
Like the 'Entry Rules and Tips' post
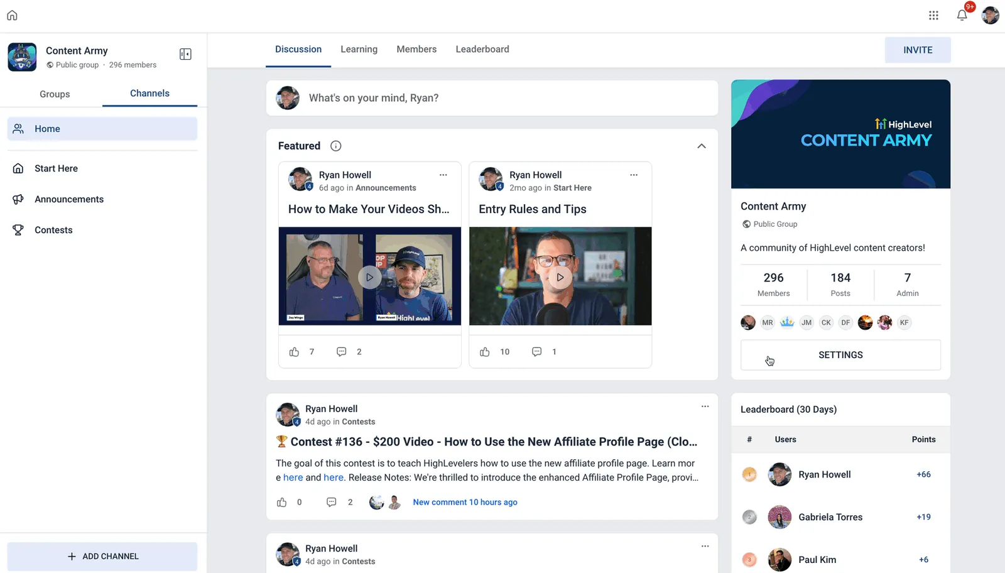coord(485,352)
